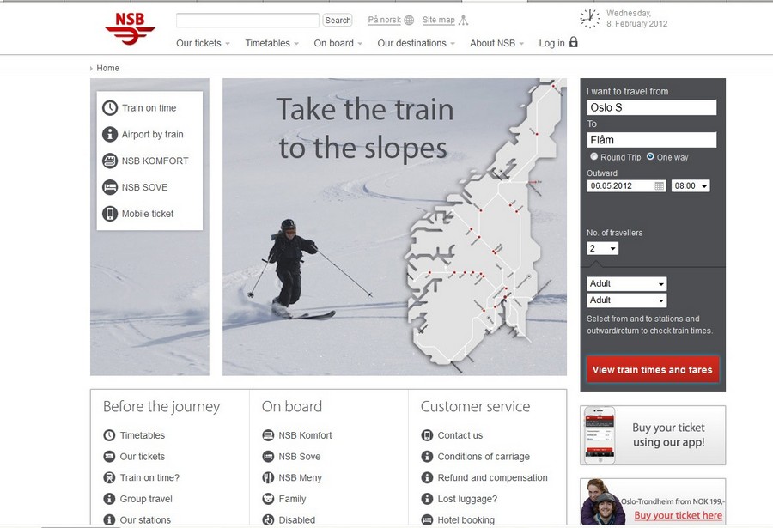This screenshot has height=528, width=773.
Task: Click the Search button
Action: [338, 21]
